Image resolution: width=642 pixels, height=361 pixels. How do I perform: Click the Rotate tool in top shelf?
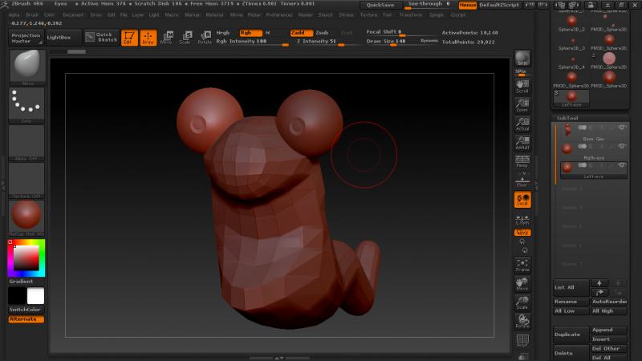[x=205, y=37]
